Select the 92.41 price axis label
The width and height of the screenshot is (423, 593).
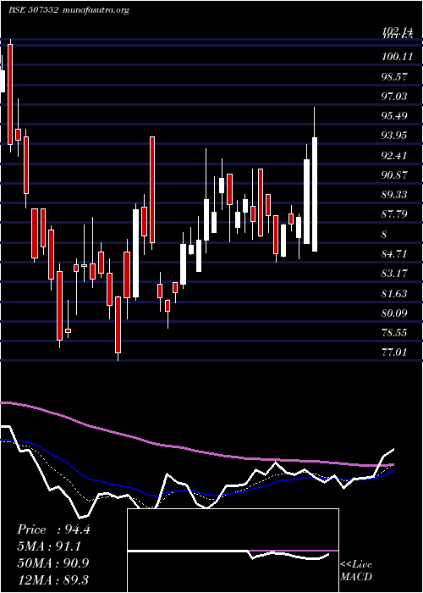tap(395, 155)
